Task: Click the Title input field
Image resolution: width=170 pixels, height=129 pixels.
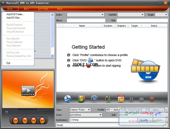Action: coord(142,20)
